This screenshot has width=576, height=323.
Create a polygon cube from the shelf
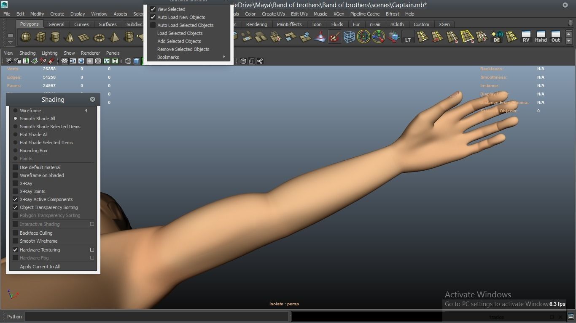coord(40,37)
